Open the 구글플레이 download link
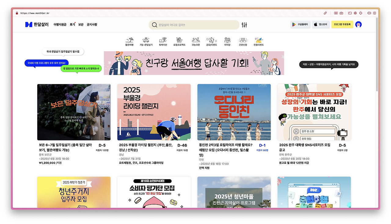 (300, 24)
